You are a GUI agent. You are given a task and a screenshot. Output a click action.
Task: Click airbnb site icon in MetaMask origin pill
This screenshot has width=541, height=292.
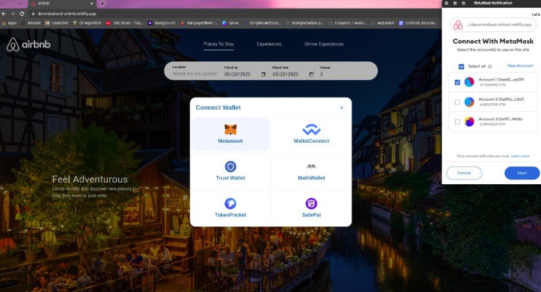tap(458, 25)
